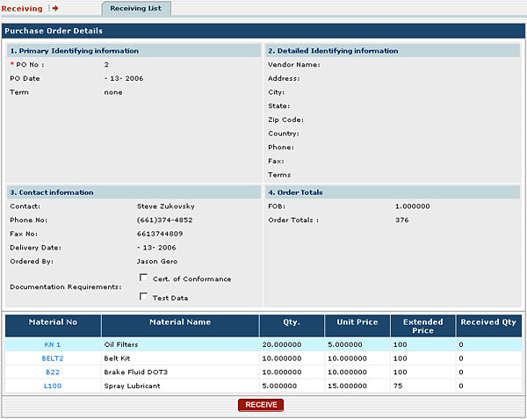527x419 pixels.
Task: Open material link KN 1
Action: [x=53, y=344]
